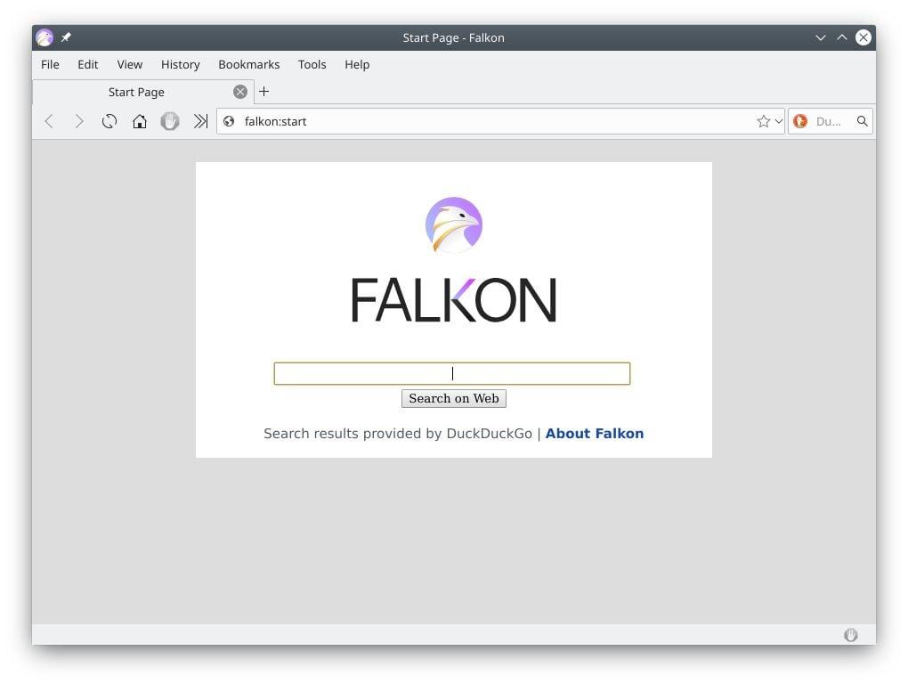
Task: Expand the address bar history dropdown
Action: [779, 121]
